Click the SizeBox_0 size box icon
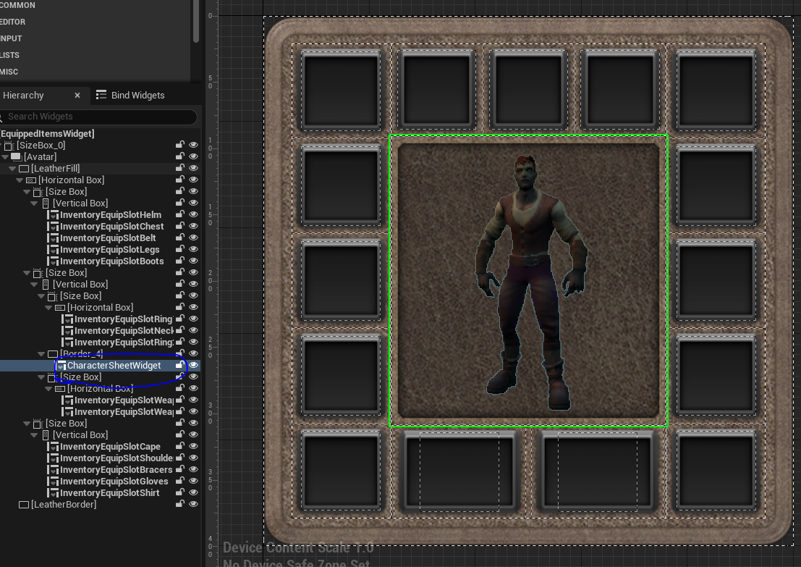The image size is (801, 567). point(9,146)
